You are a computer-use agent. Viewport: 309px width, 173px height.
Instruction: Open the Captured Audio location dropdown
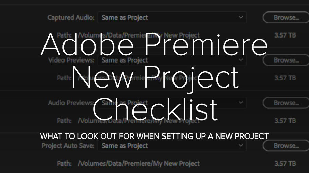click(x=171, y=17)
